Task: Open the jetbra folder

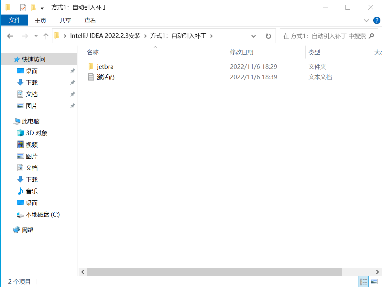Action: (105, 67)
